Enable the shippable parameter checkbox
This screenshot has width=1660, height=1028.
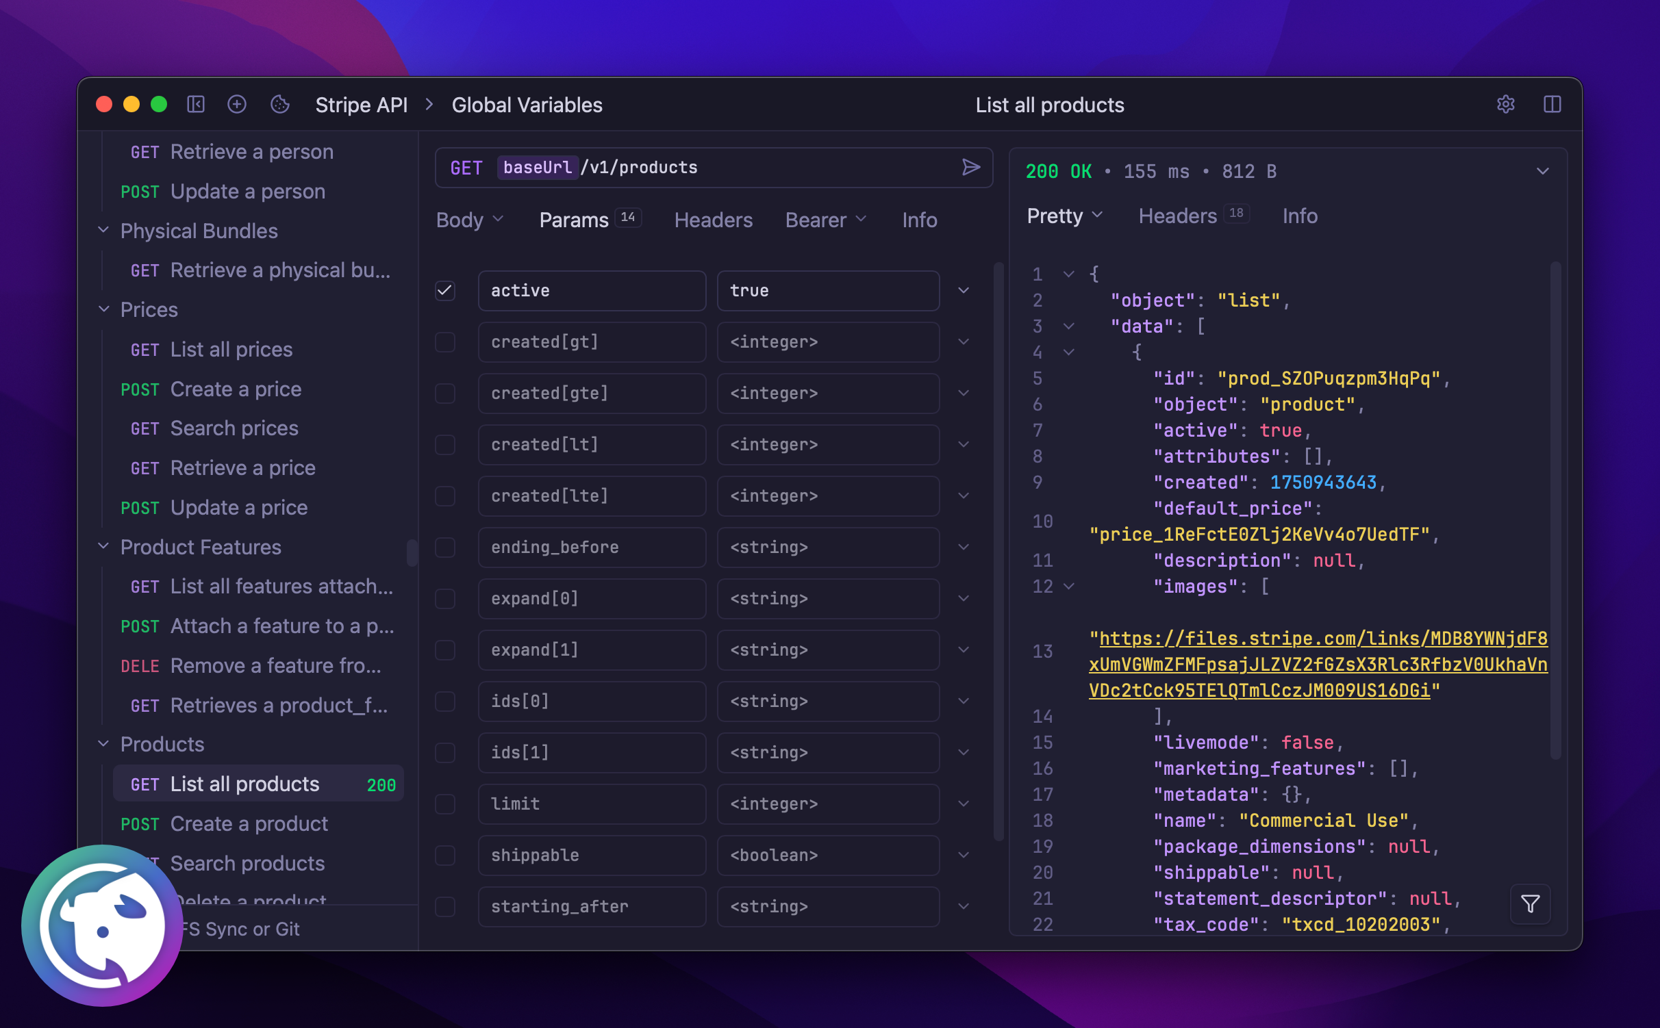445,856
